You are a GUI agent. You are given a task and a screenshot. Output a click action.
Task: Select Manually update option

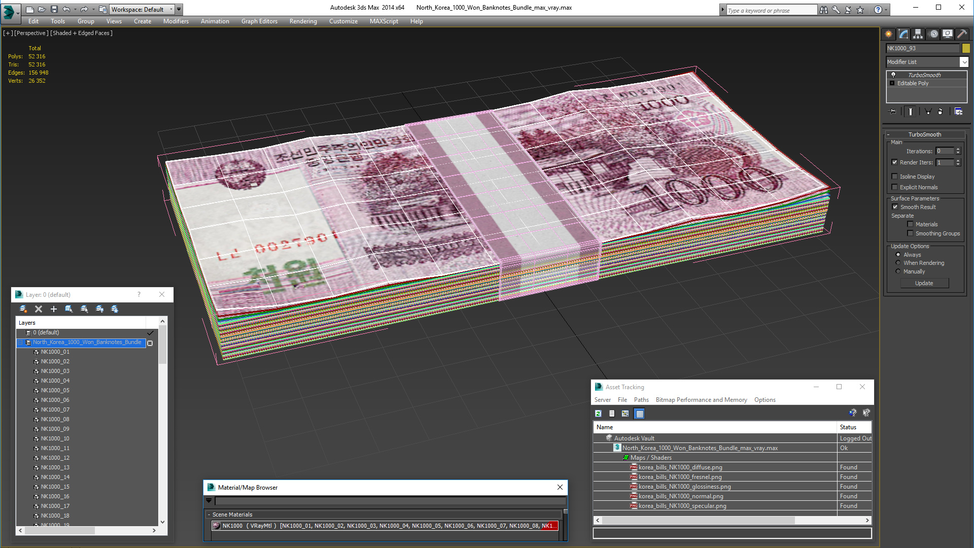(898, 271)
